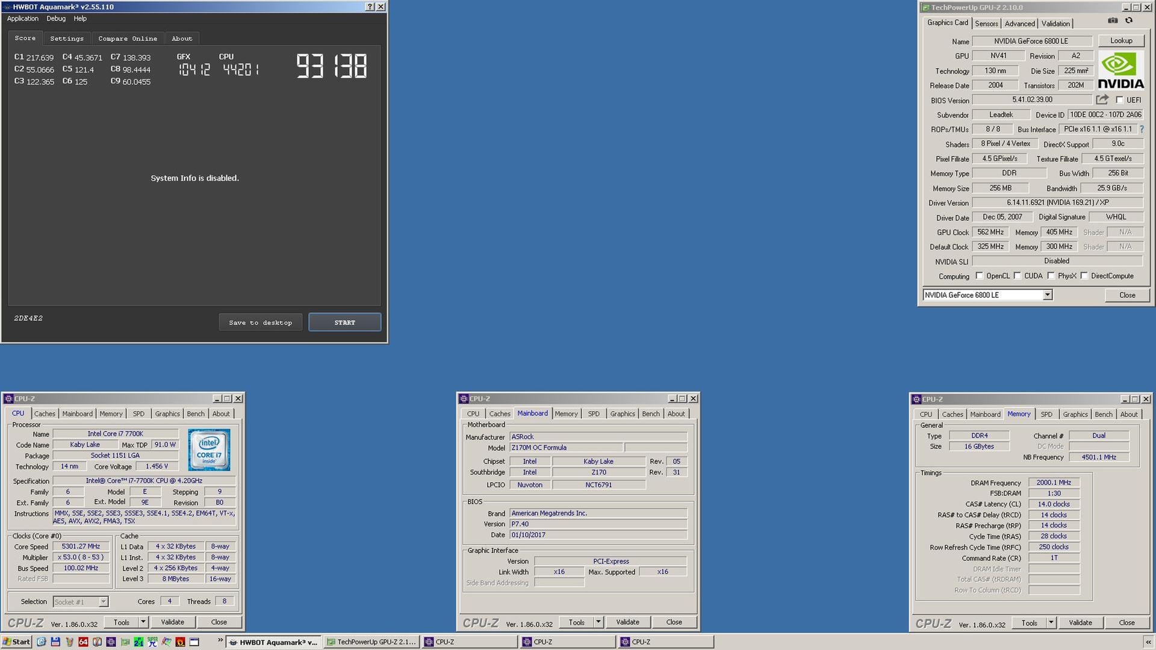
Task: Click the Lookup button in GPU-Z
Action: pos(1121,41)
